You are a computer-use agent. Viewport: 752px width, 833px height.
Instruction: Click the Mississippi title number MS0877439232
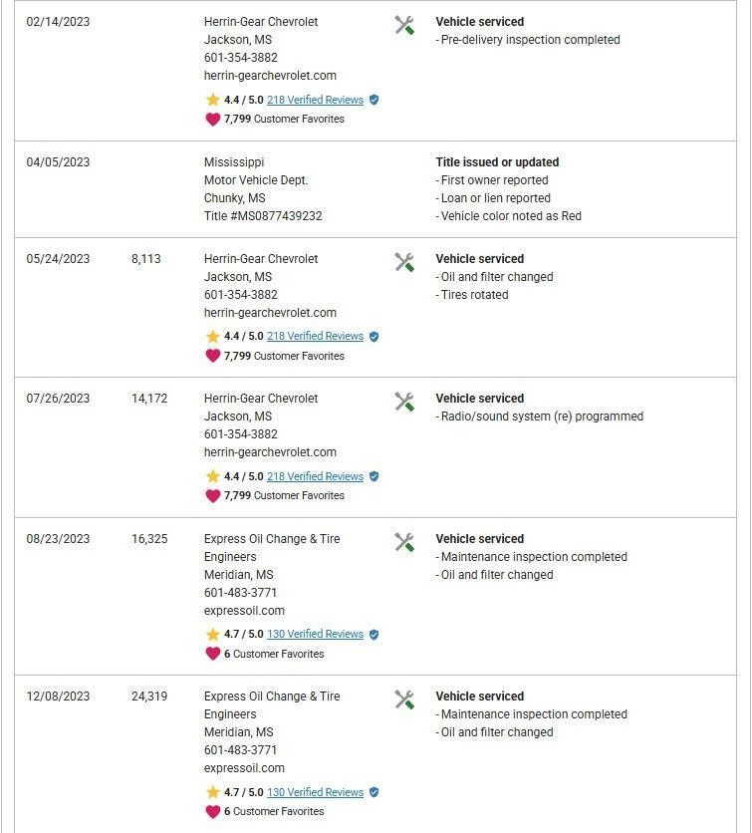(263, 216)
